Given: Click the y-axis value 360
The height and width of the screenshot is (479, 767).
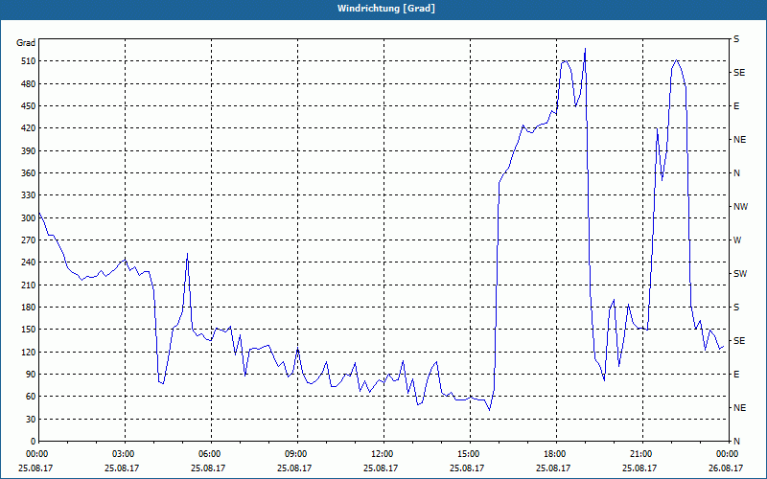Looking at the screenshot, I should [28, 173].
